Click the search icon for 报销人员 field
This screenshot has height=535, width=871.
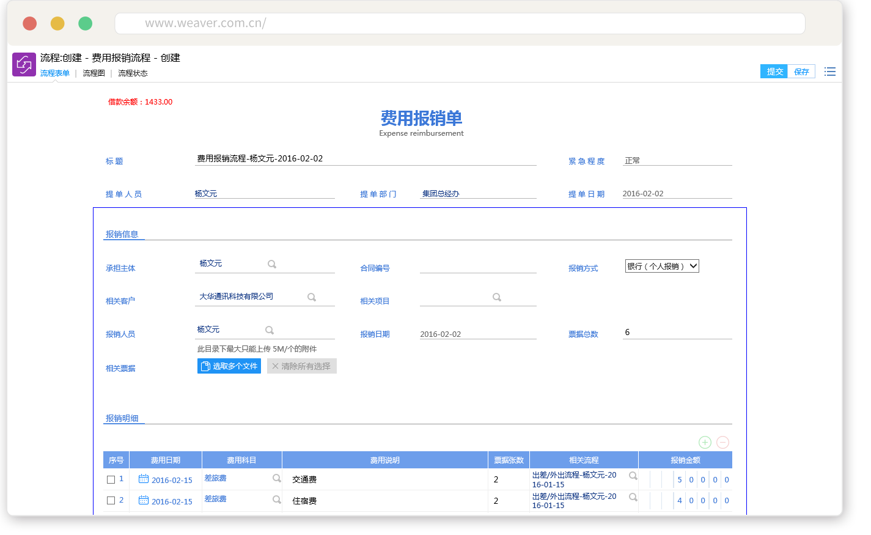click(270, 330)
